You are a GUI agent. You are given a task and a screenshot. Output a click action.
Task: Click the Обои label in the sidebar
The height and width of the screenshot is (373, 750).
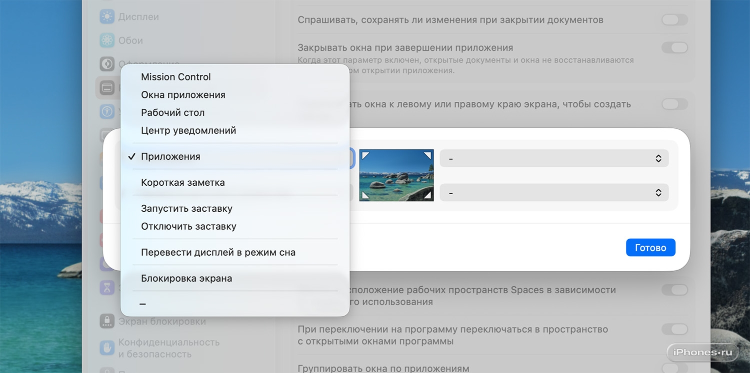point(130,40)
